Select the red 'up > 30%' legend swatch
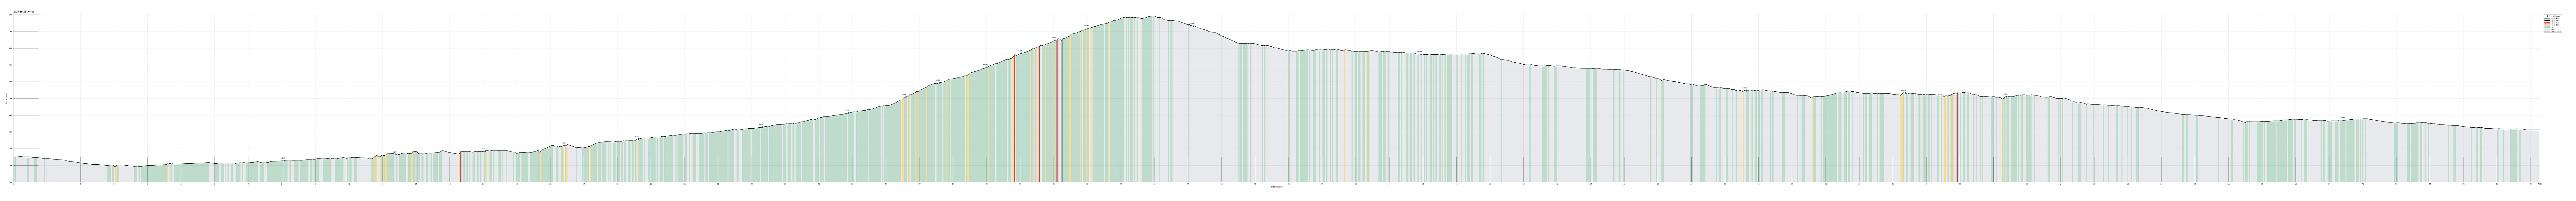Viewport: 2576px width, 201px height. click(x=2548, y=23)
